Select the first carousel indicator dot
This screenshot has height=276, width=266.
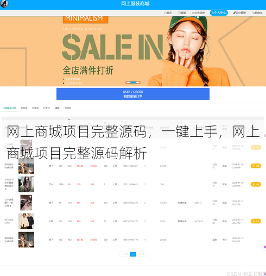(x=128, y=83)
